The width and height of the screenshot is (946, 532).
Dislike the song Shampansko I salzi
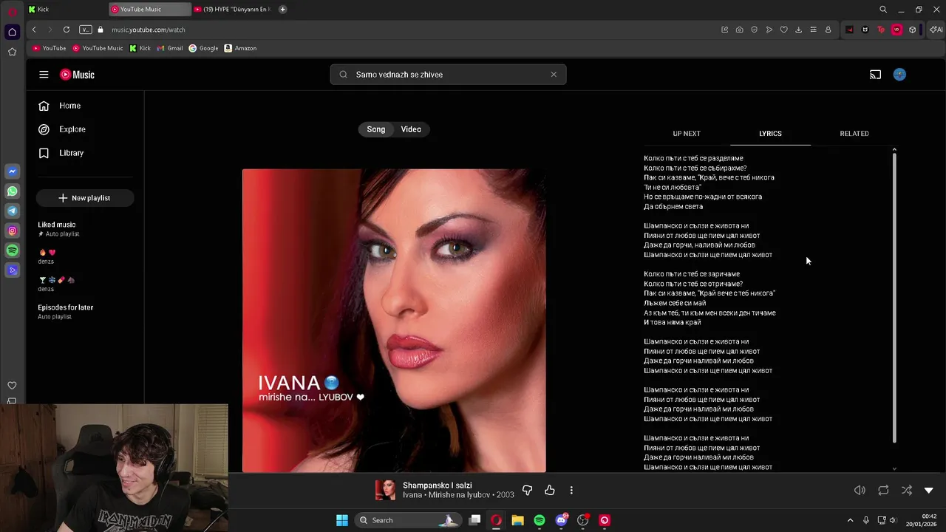pyautogui.click(x=527, y=490)
